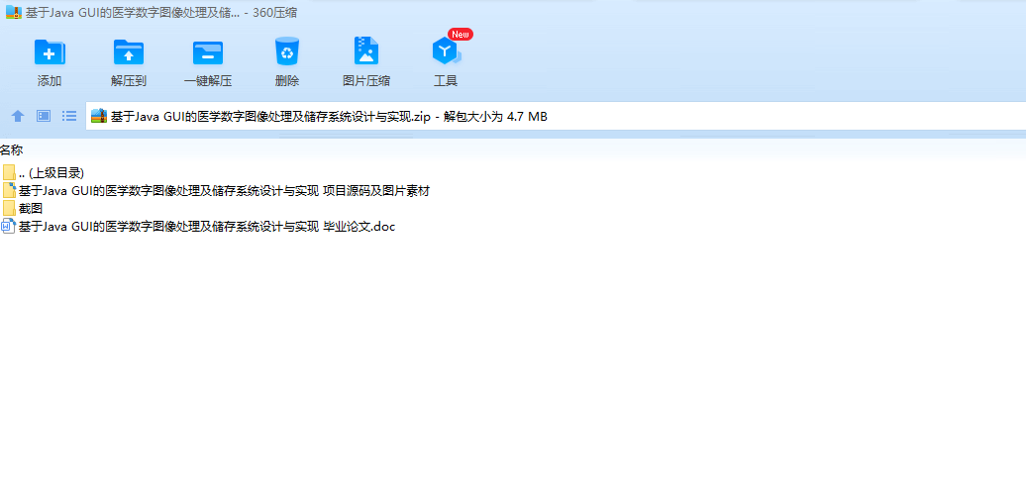Click the 解压到 label text
This screenshot has height=497, width=1026.
point(129,81)
